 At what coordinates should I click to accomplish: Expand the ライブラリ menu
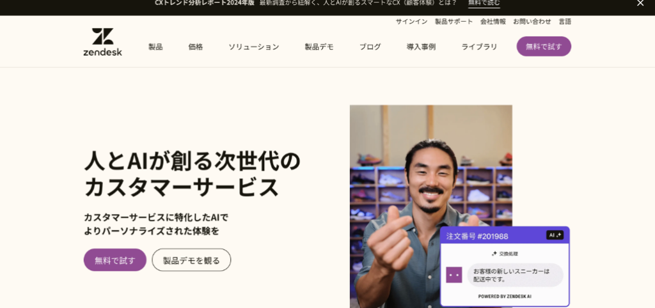point(479,47)
